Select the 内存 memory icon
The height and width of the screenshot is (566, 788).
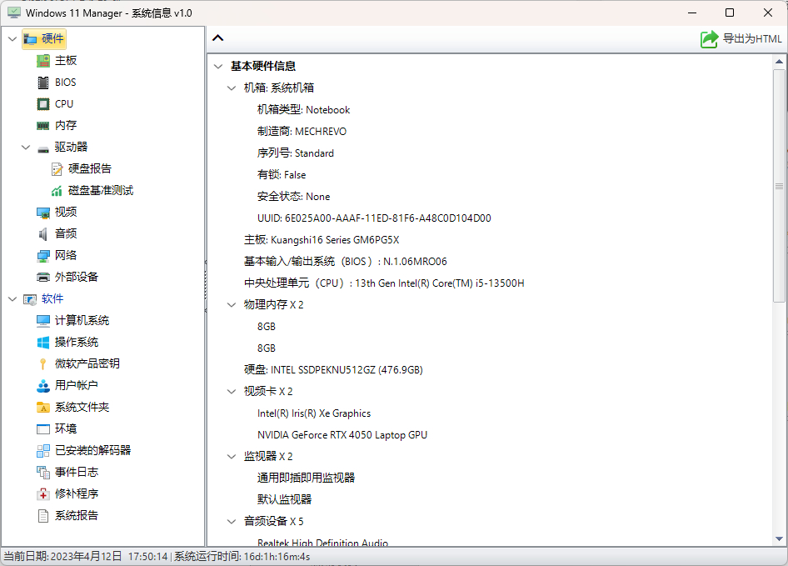click(x=43, y=125)
